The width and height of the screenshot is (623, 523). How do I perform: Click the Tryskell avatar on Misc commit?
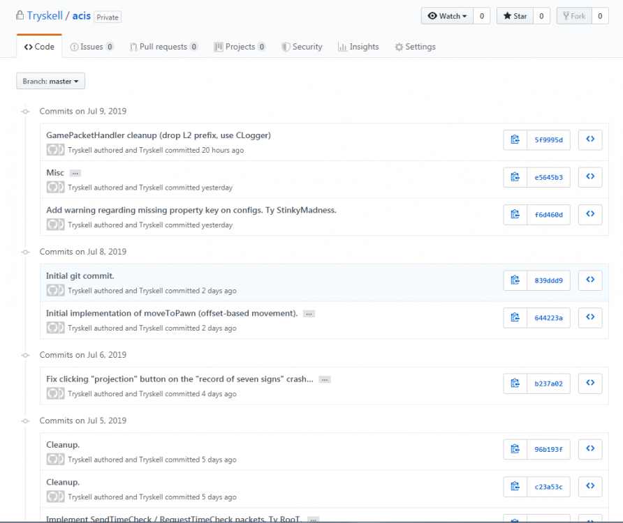point(55,187)
